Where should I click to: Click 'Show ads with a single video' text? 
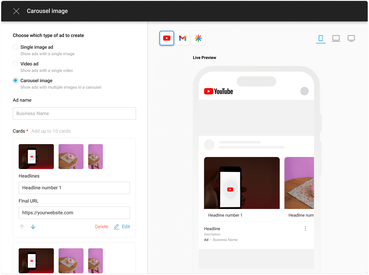47,70
